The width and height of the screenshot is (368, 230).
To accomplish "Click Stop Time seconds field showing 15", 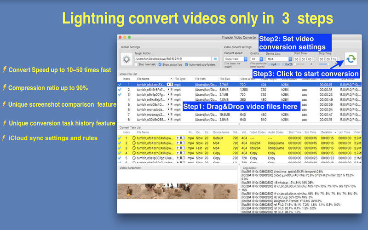I will 335,59.
